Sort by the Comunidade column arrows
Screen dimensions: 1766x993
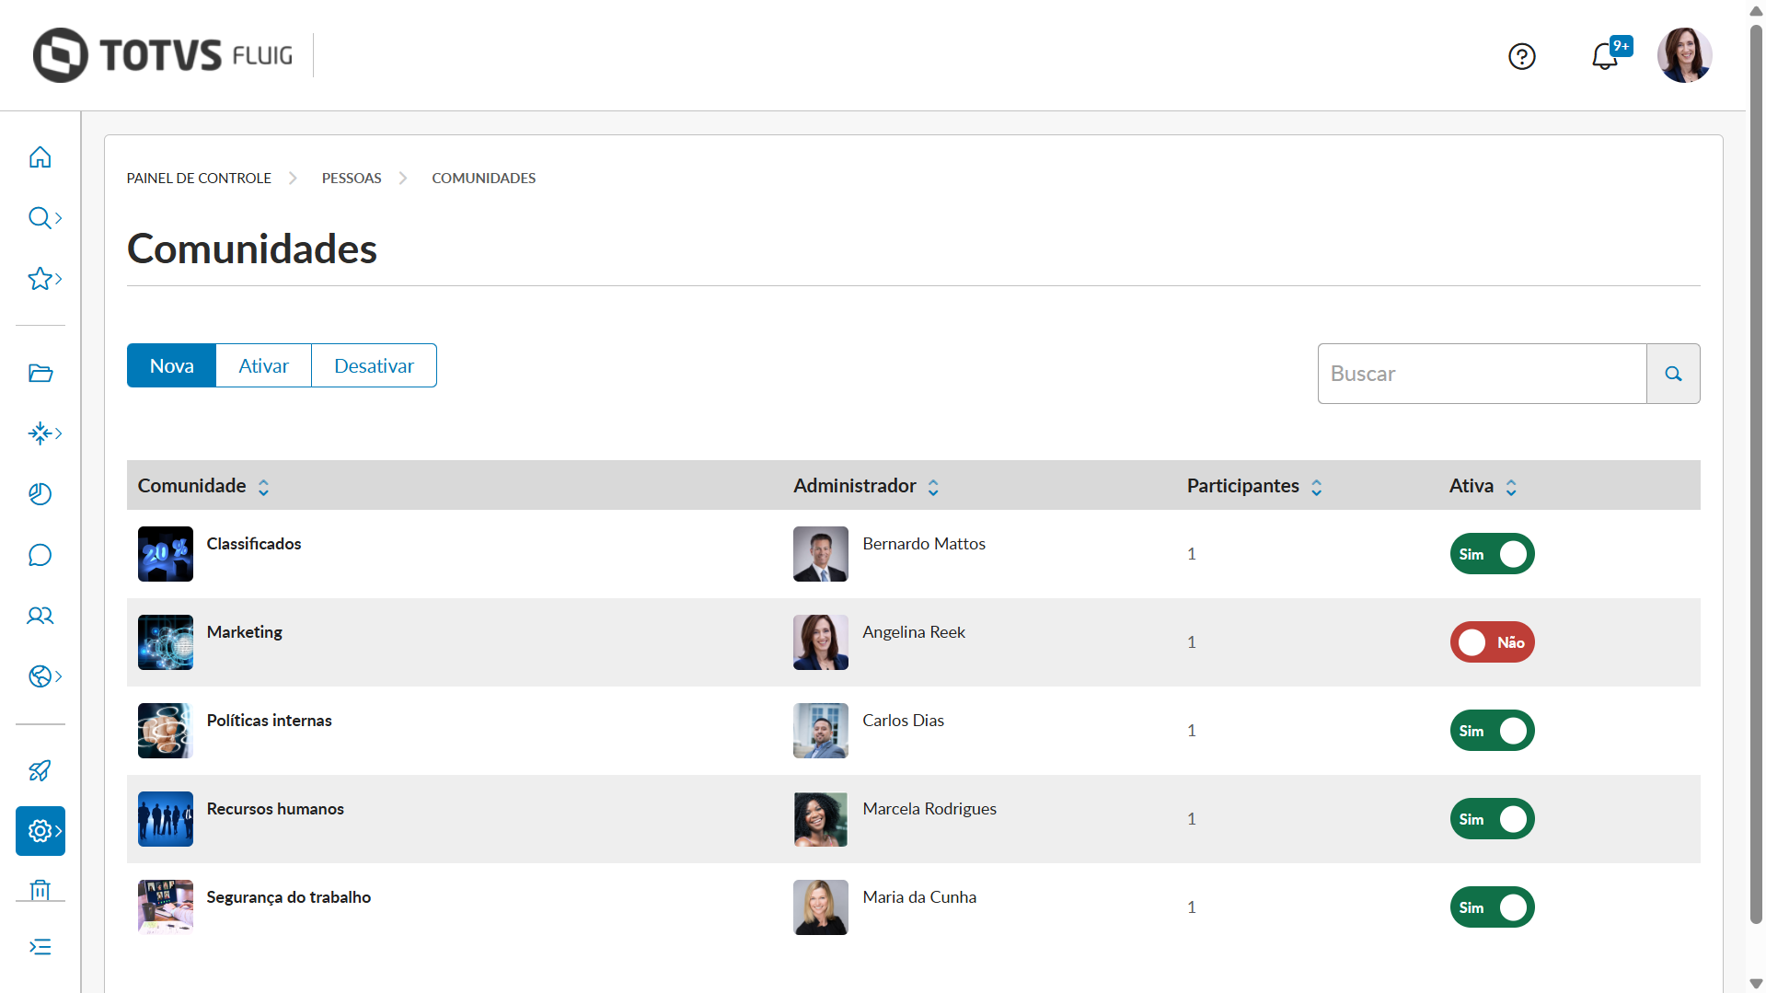click(x=263, y=487)
